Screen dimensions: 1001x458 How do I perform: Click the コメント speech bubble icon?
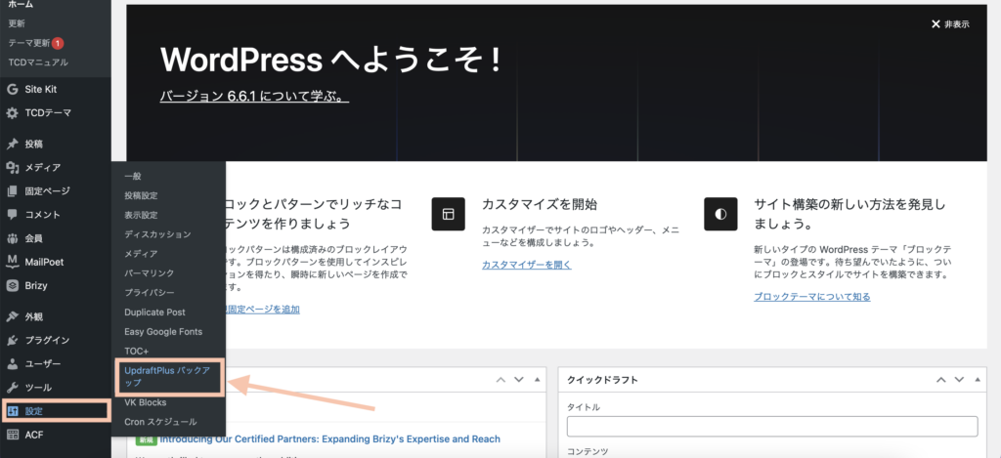point(12,215)
